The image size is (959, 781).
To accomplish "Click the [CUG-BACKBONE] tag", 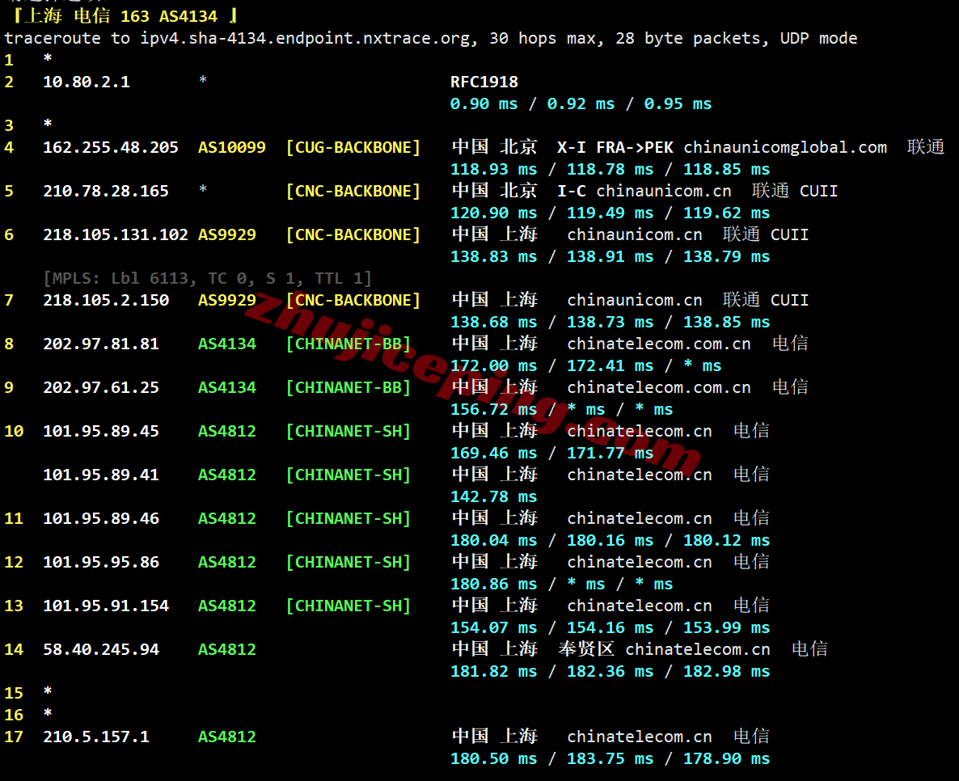I will pyautogui.click(x=353, y=147).
